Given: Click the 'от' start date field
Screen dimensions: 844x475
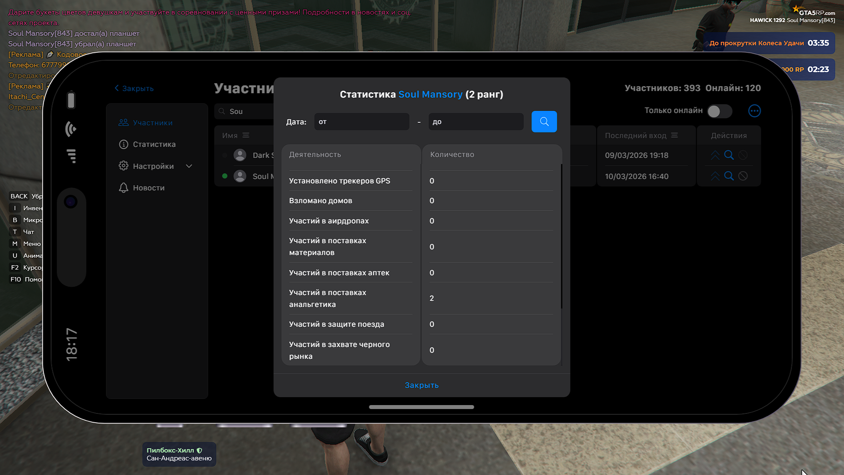Looking at the screenshot, I should click(x=361, y=122).
